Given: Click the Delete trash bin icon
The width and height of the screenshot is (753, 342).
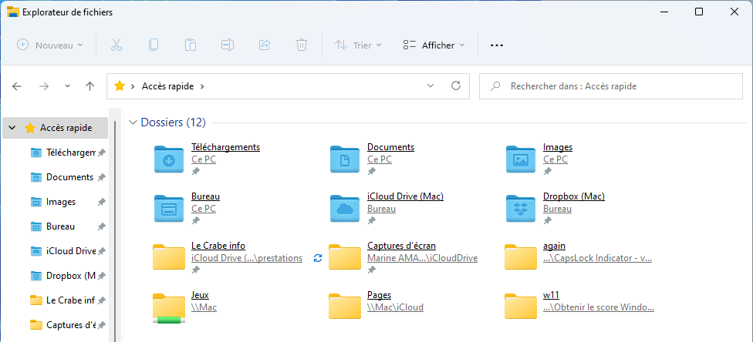Looking at the screenshot, I should [x=301, y=45].
